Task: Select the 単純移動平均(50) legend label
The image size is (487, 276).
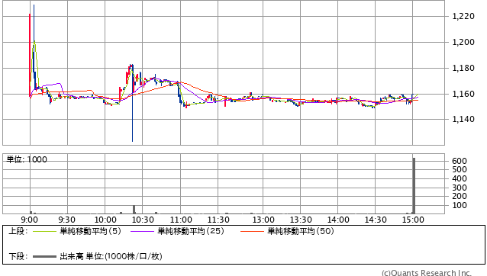Action: click(x=301, y=231)
